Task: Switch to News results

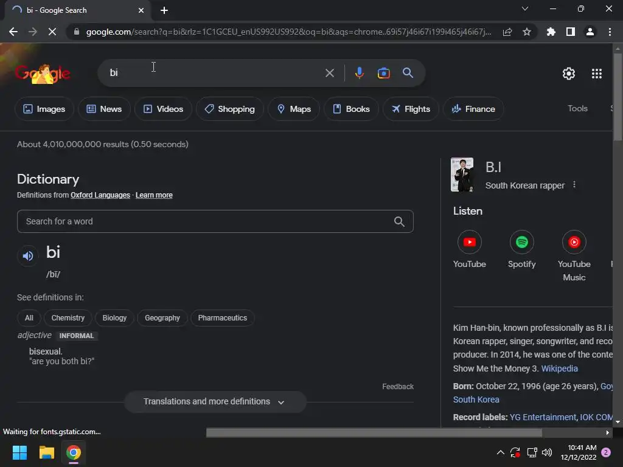Action: [104, 109]
